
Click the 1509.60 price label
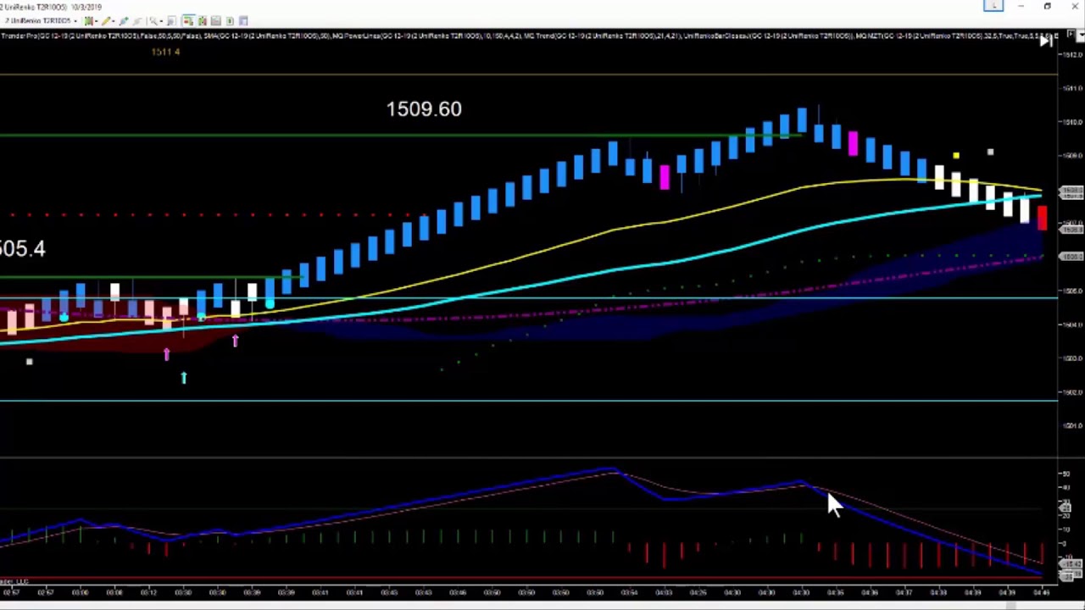coord(424,109)
